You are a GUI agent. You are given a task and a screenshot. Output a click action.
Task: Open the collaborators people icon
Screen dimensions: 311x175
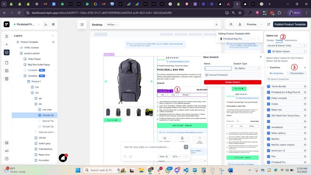[x=231, y=24]
